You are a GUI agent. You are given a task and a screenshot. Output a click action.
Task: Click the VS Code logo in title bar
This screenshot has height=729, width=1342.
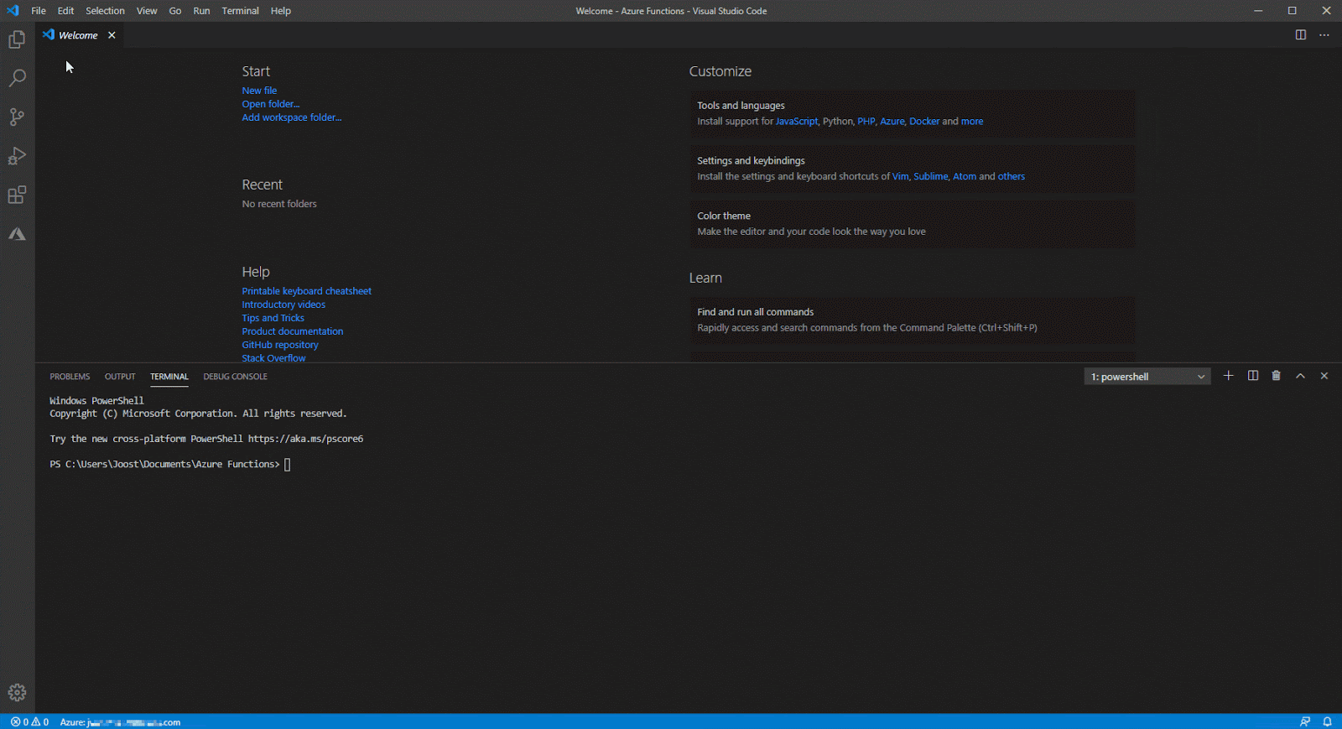click(x=13, y=11)
